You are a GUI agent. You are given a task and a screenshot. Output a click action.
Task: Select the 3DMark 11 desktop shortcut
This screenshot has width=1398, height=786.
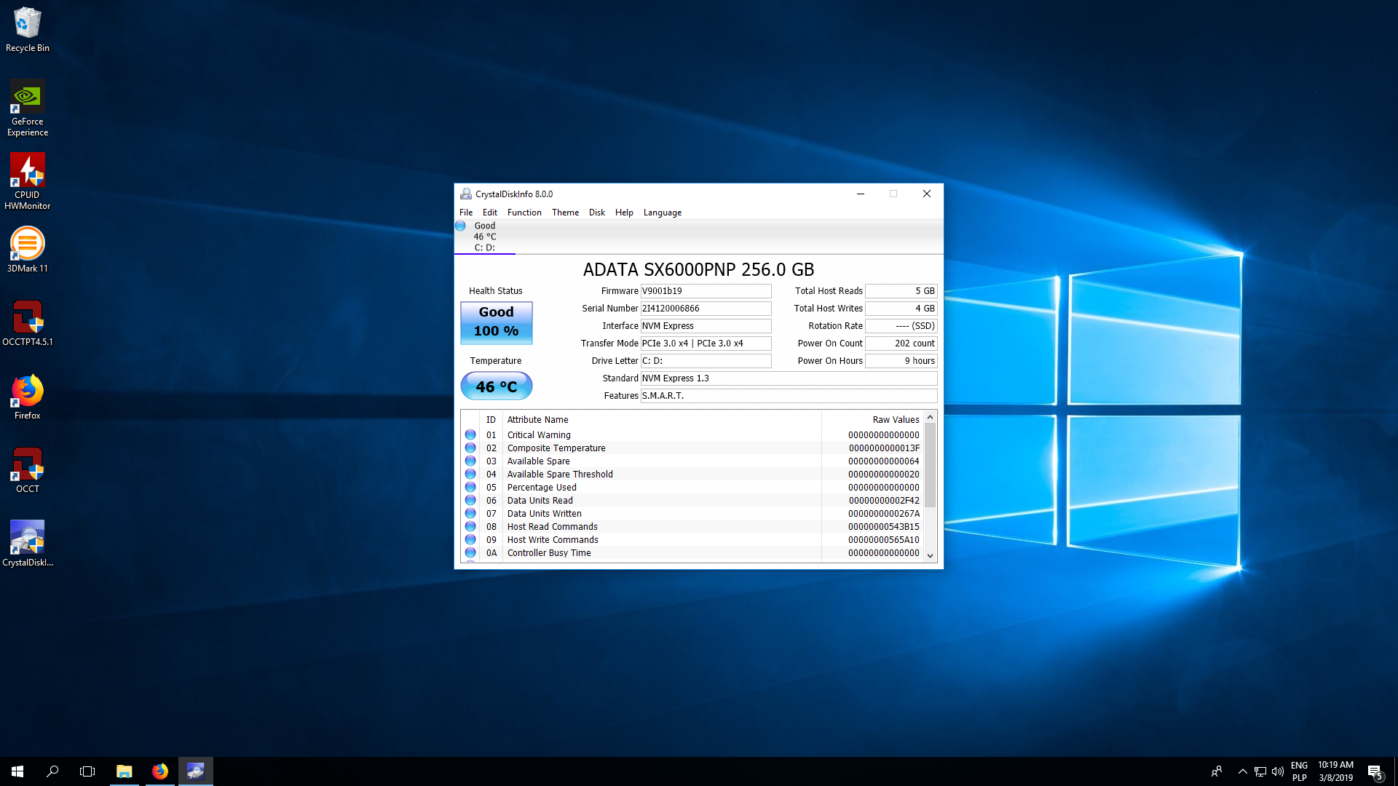pyautogui.click(x=28, y=250)
